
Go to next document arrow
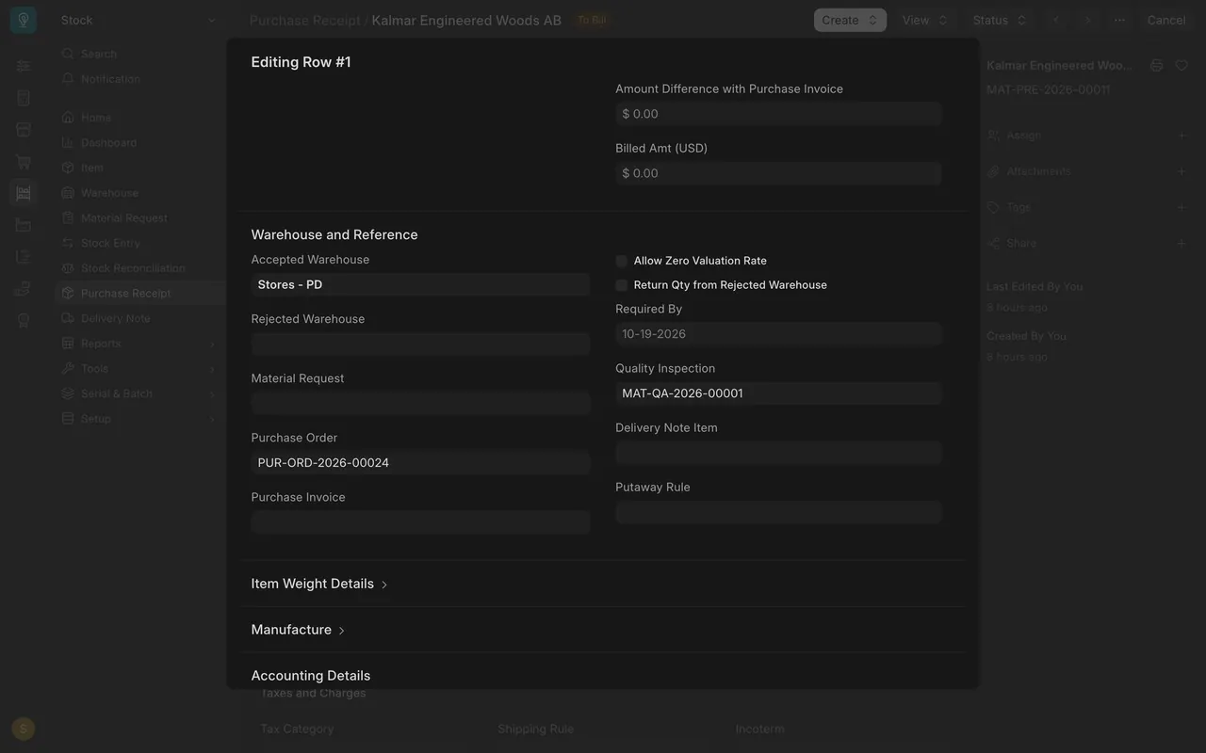pyautogui.click(x=1087, y=20)
